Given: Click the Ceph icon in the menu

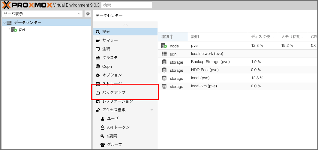Looking at the screenshot, I should 98,66.
